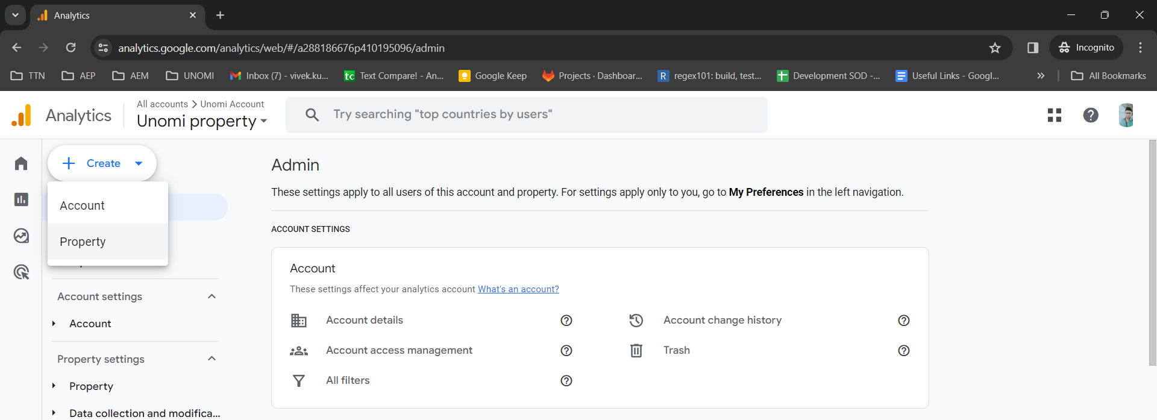Open the All Bookmarks folder
This screenshot has width=1157, height=420.
pyautogui.click(x=1109, y=76)
